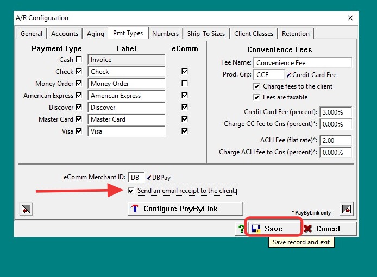Click the next page arrow icon at bottom right
Image resolution: width=377 pixels, height=277 pixels.
tap(347, 209)
